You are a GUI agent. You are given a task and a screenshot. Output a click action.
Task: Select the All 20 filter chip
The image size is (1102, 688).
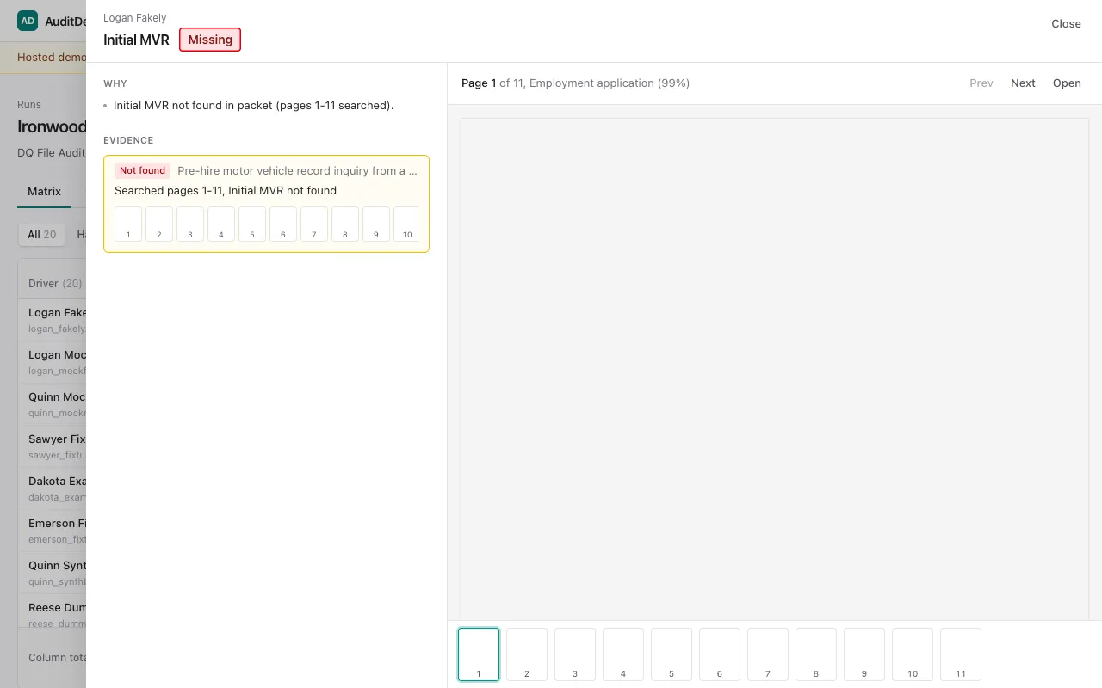(41, 234)
